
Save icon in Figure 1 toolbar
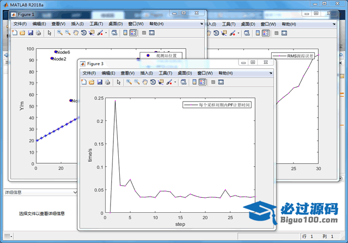pyautogui.click(x=30, y=33)
